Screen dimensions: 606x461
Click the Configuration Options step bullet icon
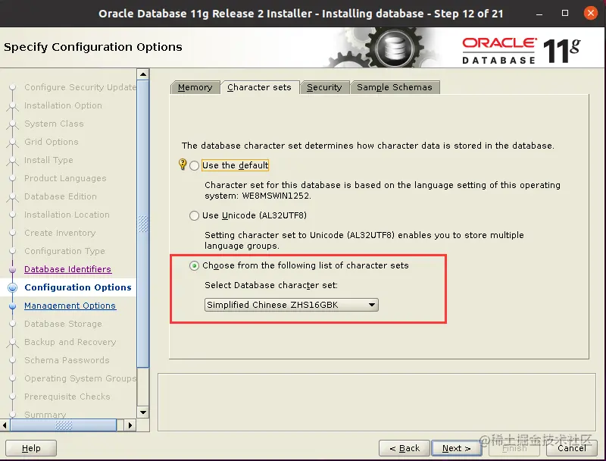pos(12,287)
